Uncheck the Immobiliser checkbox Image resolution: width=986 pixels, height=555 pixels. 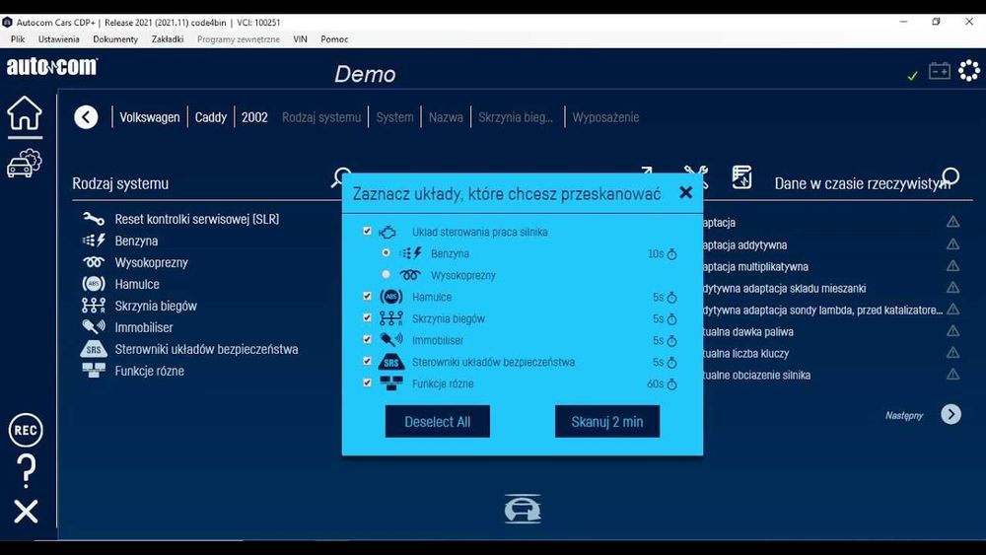coord(367,339)
